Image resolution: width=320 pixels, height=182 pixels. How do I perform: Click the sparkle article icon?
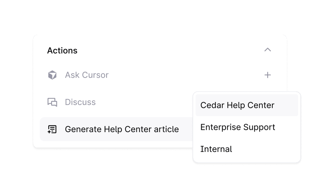click(x=52, y=129)
